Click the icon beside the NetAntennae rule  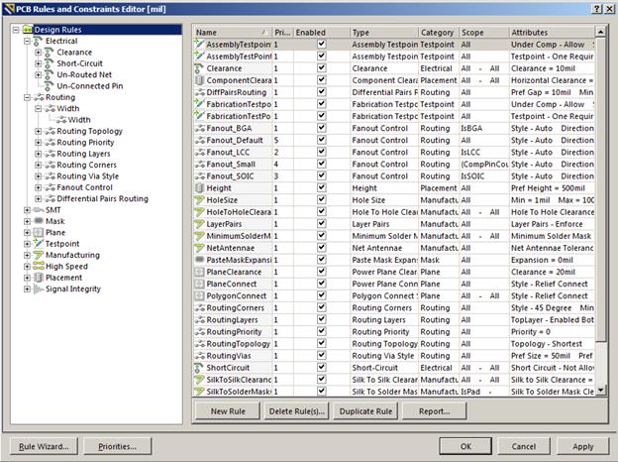[199, 248]
